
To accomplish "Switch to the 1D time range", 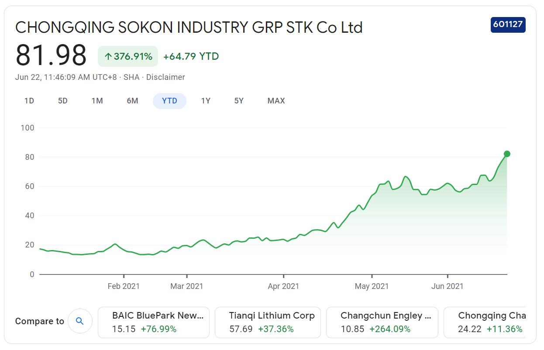I will (x=29, y=101).
